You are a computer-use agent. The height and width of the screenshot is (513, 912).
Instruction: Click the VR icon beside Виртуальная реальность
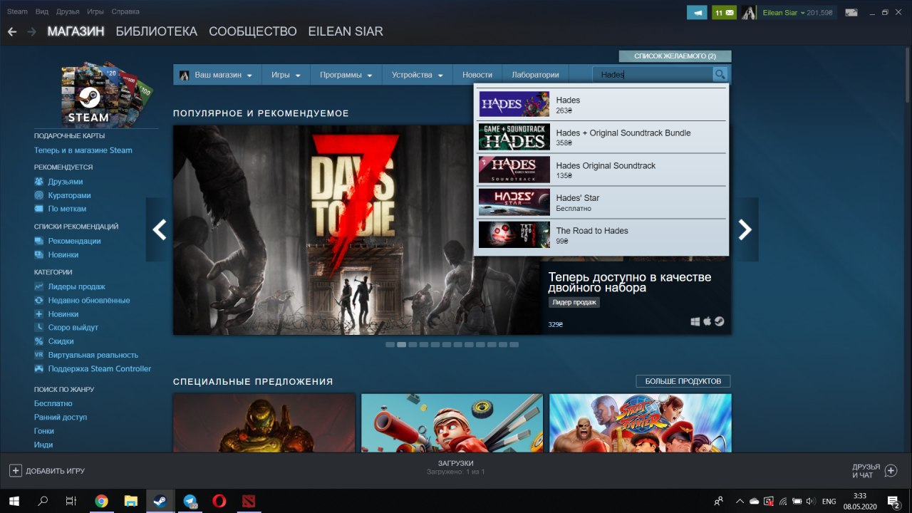point(39,355)
